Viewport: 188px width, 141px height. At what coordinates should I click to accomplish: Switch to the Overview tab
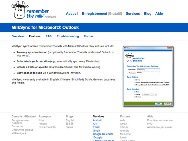[18, 36]
